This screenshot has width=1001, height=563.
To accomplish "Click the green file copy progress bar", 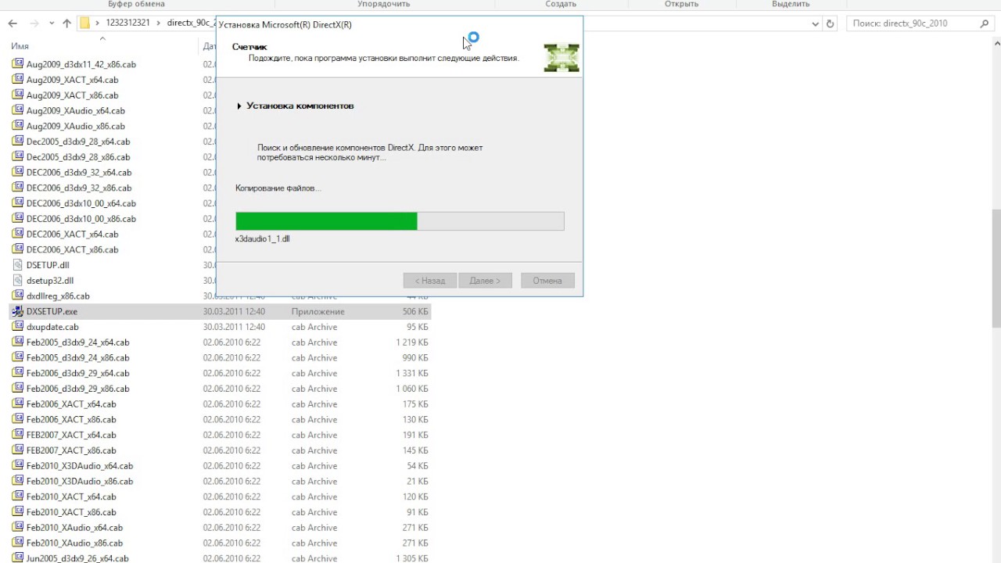I will [x=400, y=221].
